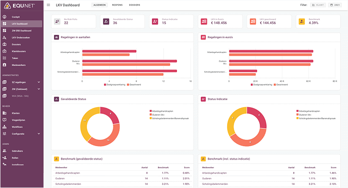Click the Vragenlijsten icon
This screenshot has height=188, width=348.
coord(4,120)
